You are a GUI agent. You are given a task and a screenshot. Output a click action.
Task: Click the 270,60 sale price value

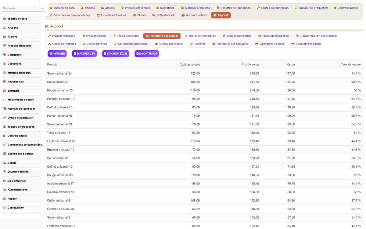254,74
